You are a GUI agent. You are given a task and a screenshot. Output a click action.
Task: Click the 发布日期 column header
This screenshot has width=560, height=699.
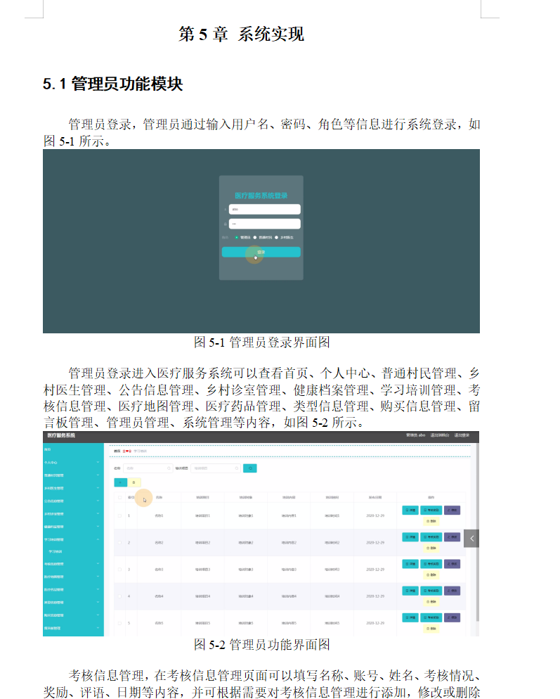(x=375, y=497)
